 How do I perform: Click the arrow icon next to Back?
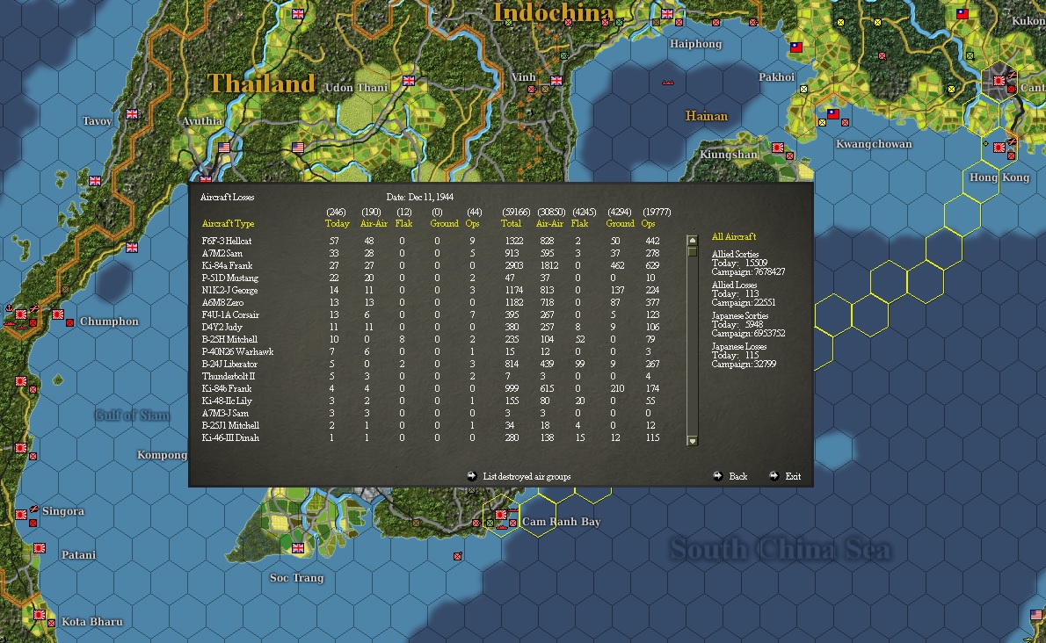(718, 476)
